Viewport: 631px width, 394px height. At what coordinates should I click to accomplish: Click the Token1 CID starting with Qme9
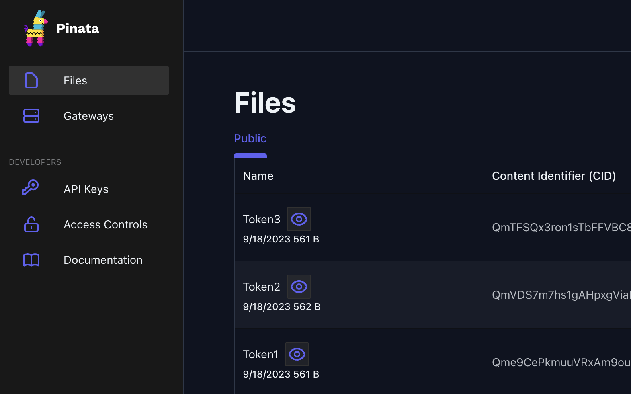pos(561,362)
